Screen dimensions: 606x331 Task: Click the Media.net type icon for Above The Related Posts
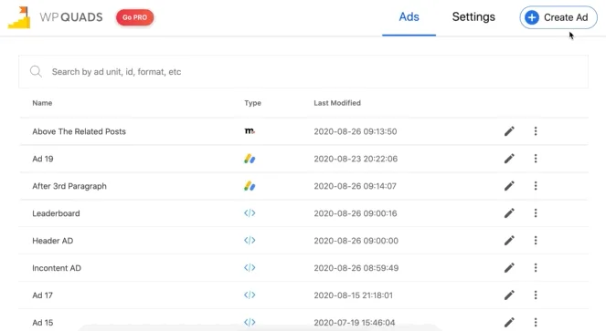pyautogui.click(x=250, y=131)
